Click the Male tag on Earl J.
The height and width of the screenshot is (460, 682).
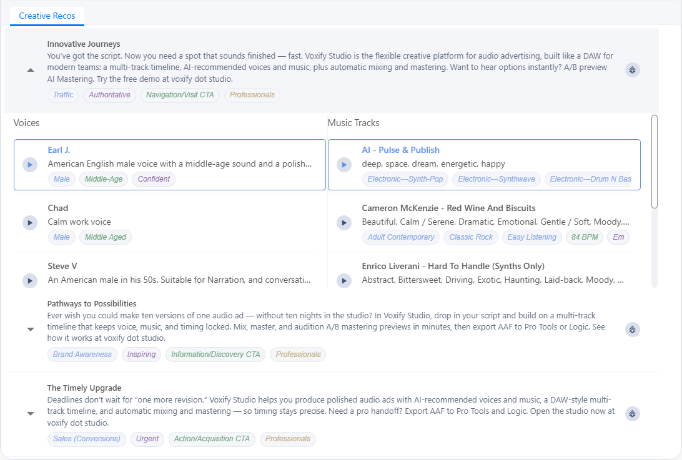click(61, 179)
